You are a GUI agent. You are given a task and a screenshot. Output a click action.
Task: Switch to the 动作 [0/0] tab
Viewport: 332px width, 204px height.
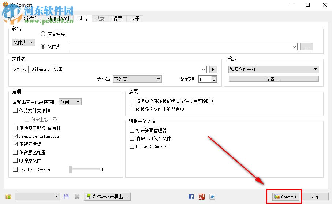pyautogui.click(x=58, y=19)
